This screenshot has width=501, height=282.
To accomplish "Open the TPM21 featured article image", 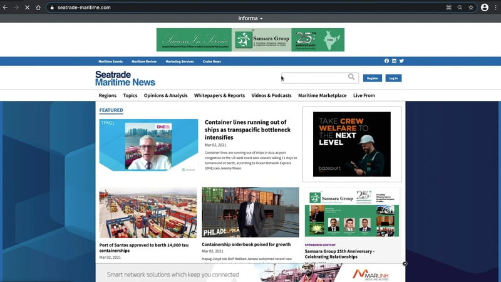I will pos(148,145).
